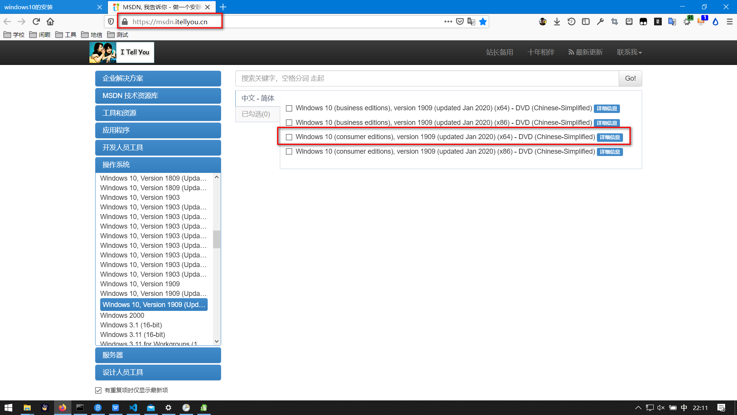This screenshot has height=415, width=737.
Task: Expand the 应用程序 category
Action: (158, 130)
